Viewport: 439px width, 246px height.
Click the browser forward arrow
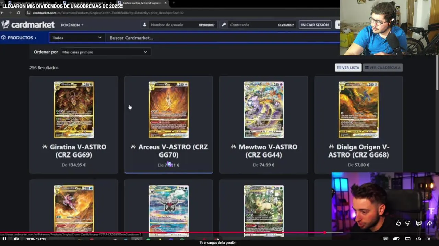point(10,13)
